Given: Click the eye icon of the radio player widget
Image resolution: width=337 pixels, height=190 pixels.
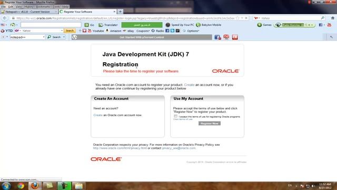Looking at the screenshot, I should point(278,25).
